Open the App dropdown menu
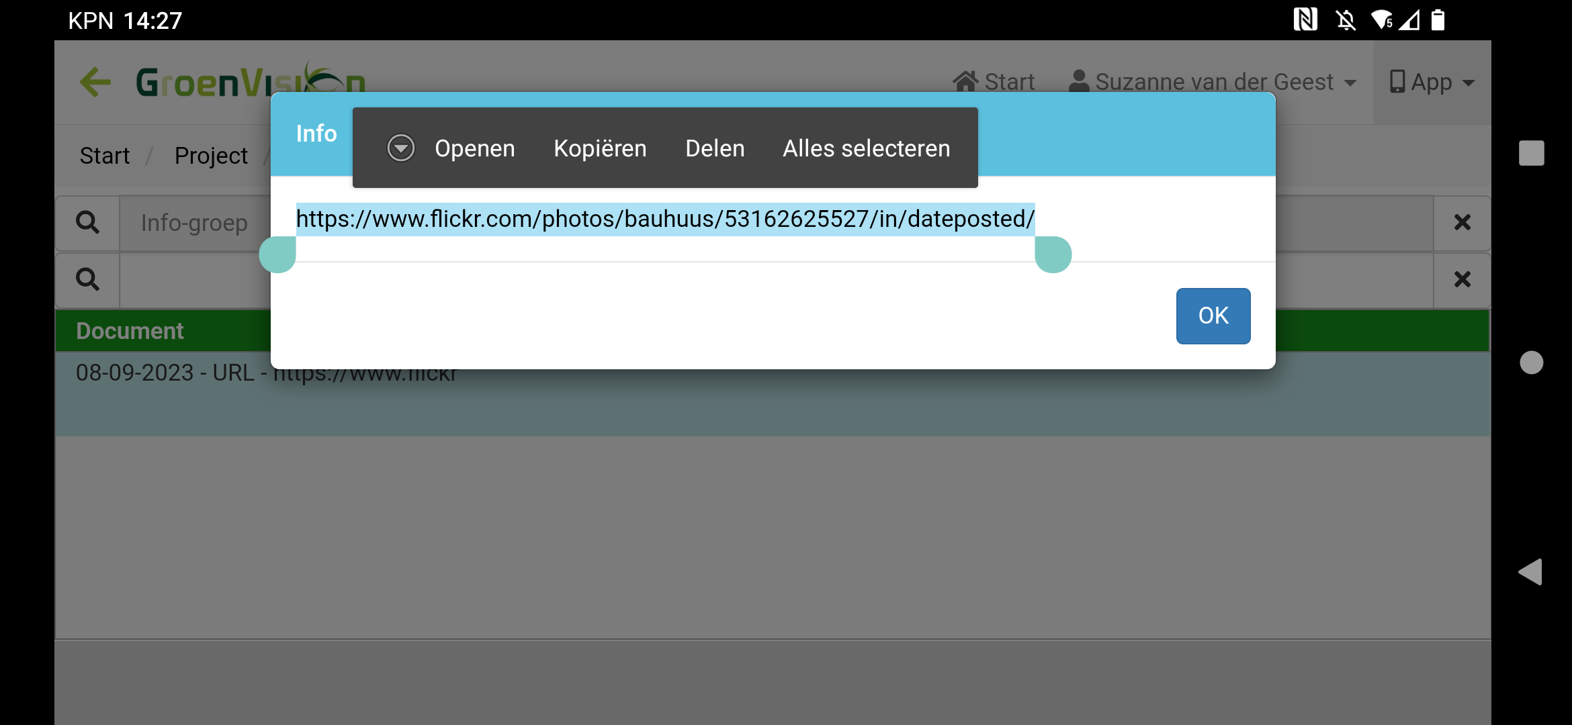The image size is (1572, 725). (1432, 82)
